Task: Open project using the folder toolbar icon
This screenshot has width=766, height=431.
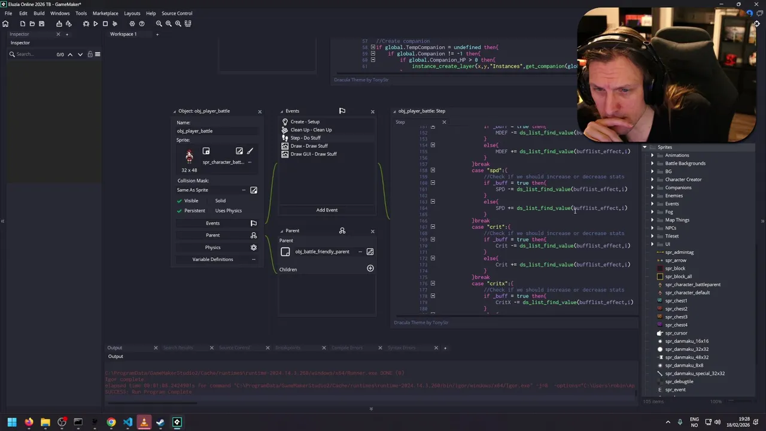Action: tap(32, 23)
